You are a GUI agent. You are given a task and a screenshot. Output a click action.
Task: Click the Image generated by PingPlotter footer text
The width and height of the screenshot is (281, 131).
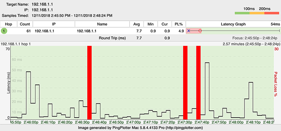140,128
